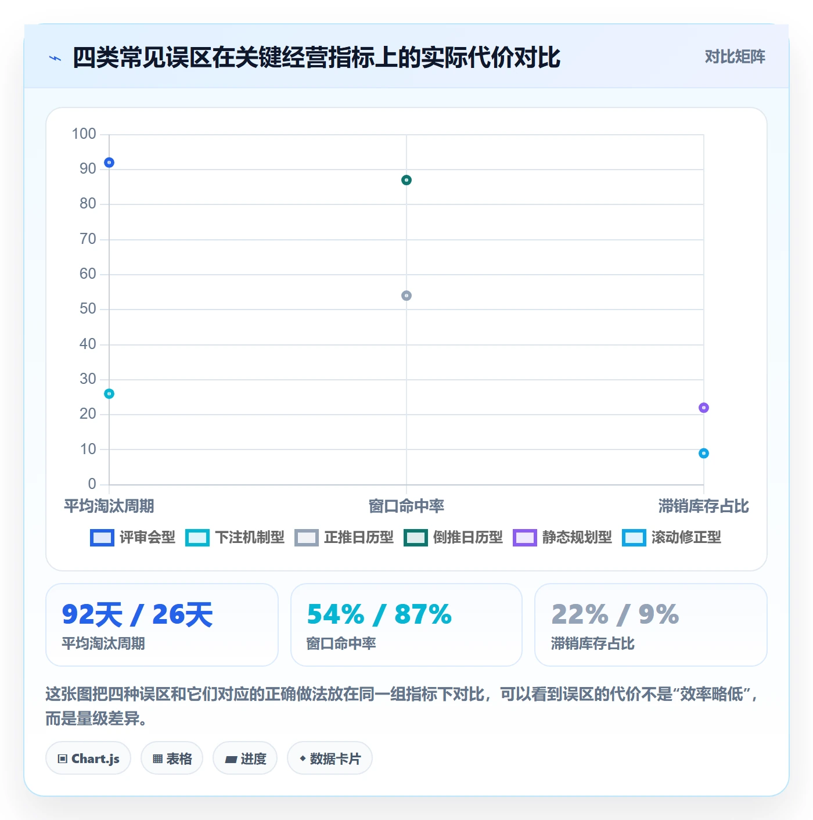Toggle the 正推日历型 legend item
The height and width of the screenshot is (820, 813).
[344, 537]
